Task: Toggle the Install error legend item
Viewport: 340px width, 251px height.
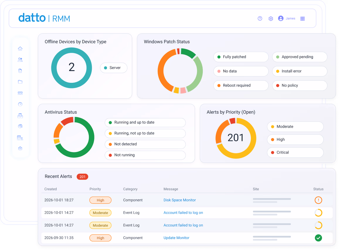Action: click(300, 71)
